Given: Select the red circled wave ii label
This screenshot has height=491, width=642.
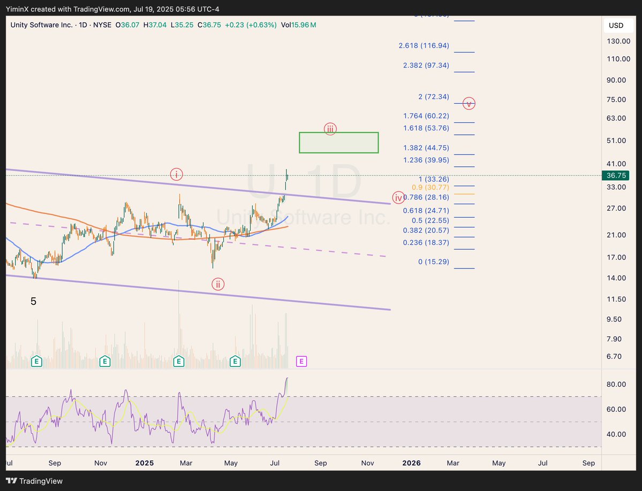Looking at the screenshot, I should pyautogui.click(x=218, y=284).
